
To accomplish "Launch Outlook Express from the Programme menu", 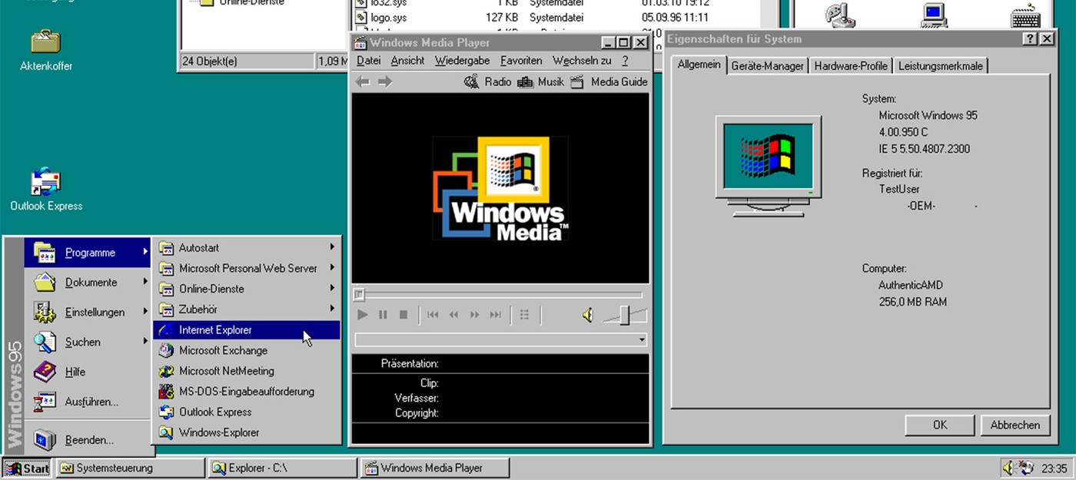I will click(247, 412).
